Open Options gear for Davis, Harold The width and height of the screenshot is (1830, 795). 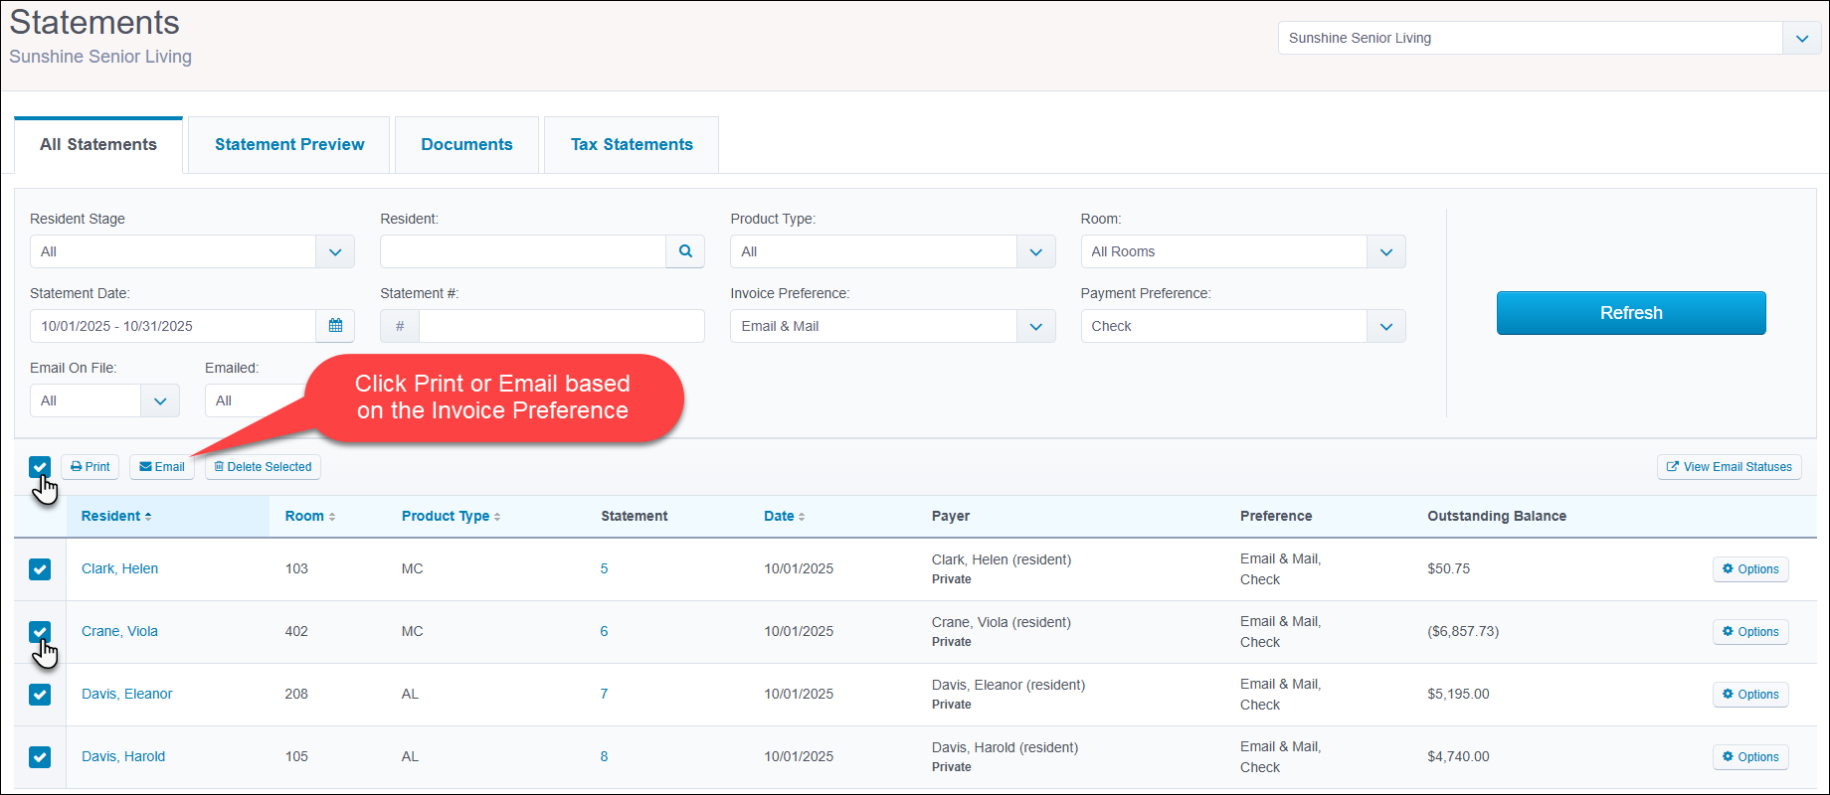pos(1750,757)
